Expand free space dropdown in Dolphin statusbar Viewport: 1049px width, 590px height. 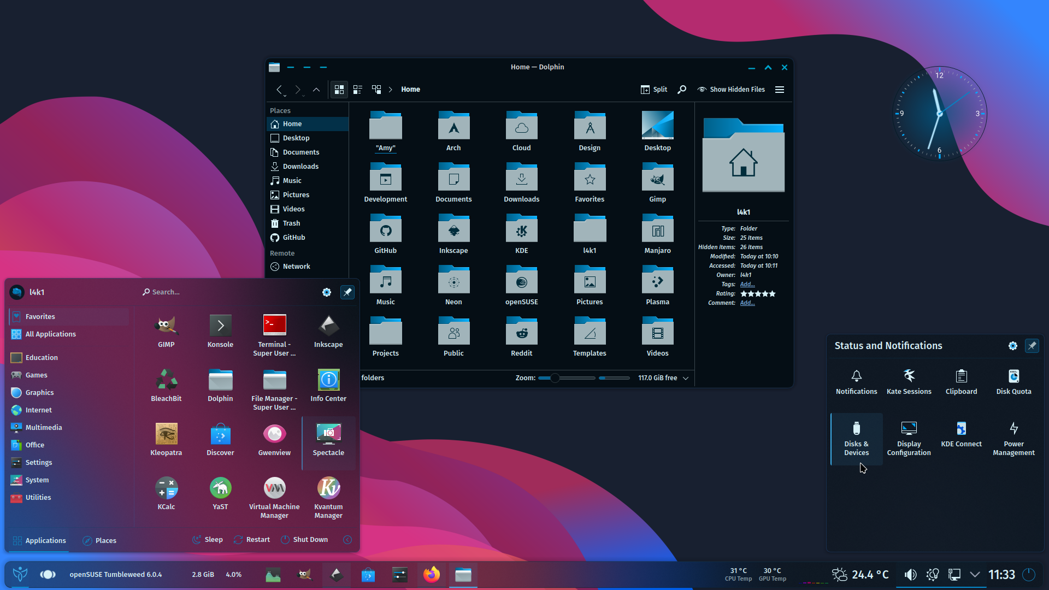click(686, 378)
